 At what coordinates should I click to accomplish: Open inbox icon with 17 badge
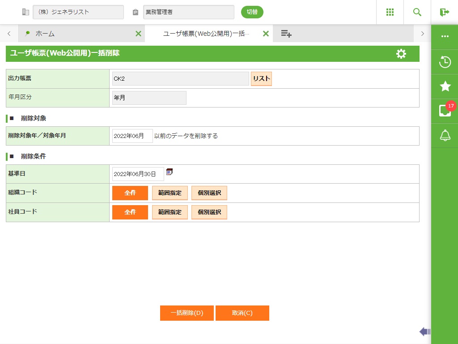pyautogui.click(x=445, y=111)
